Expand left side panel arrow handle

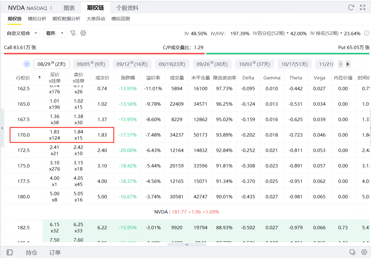coord(2,128)
